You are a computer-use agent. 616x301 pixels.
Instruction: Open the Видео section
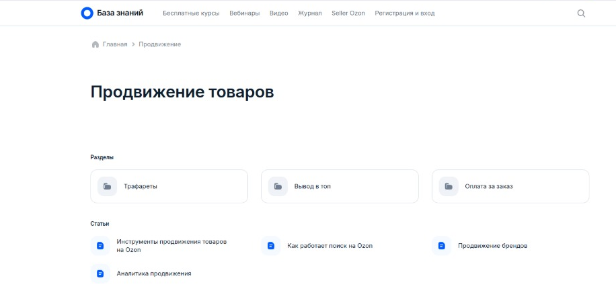[x=278, y=13]
